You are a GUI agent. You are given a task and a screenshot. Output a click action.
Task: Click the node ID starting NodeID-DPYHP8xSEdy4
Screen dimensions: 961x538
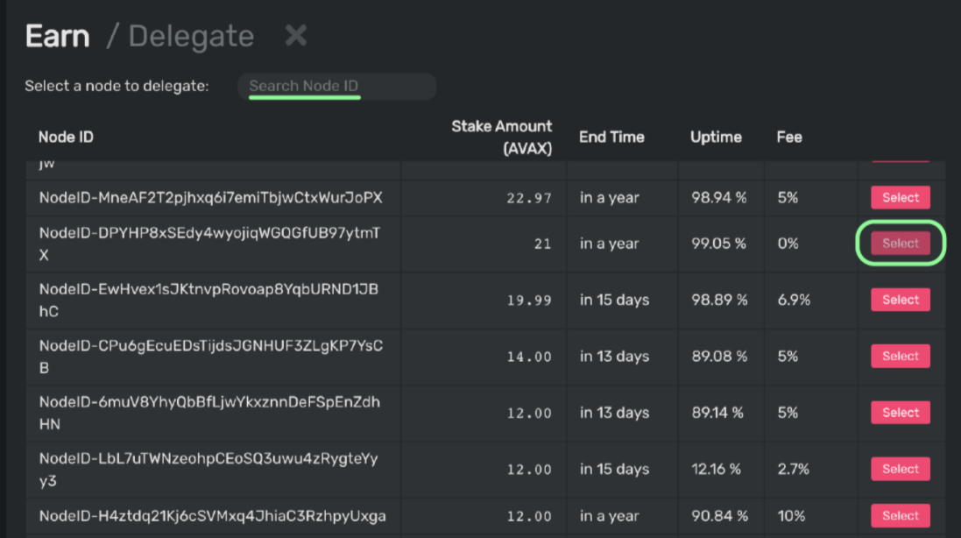(209, 244)
